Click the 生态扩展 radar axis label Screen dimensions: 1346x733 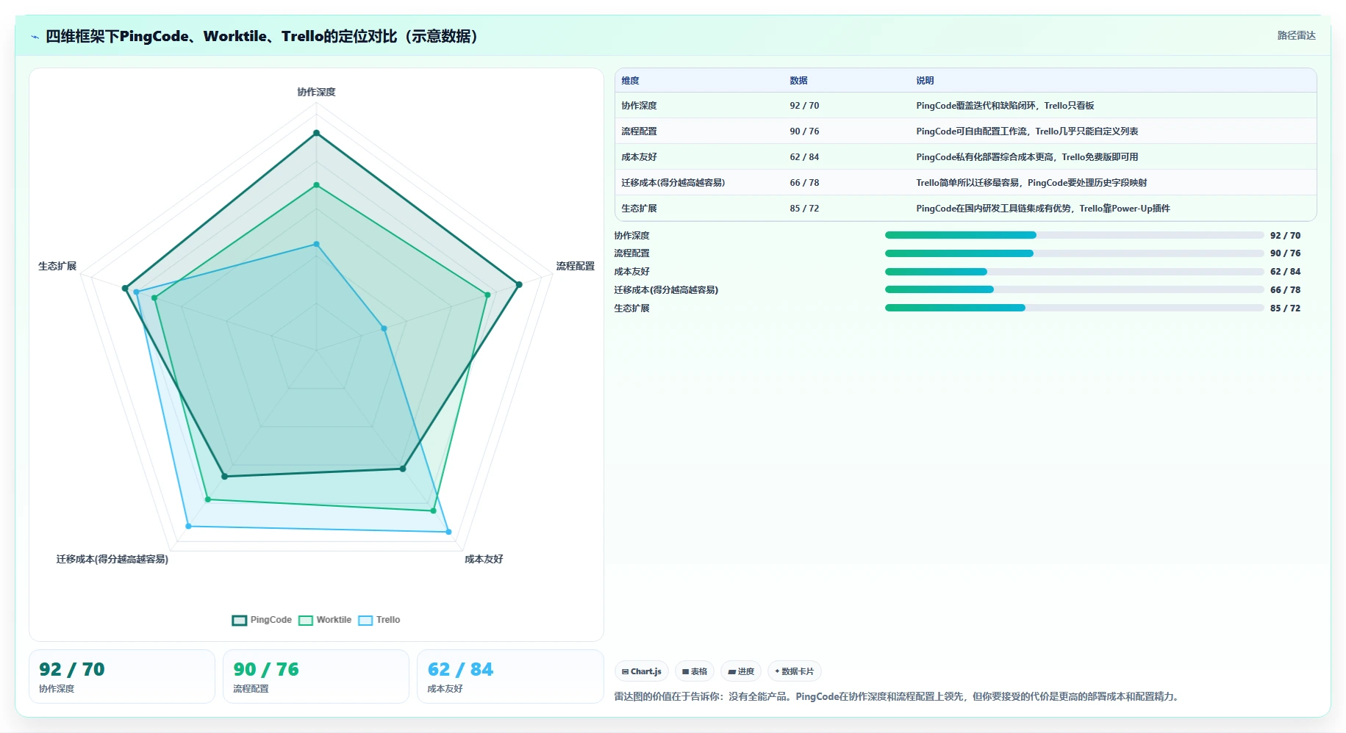[x=57, y=266]
